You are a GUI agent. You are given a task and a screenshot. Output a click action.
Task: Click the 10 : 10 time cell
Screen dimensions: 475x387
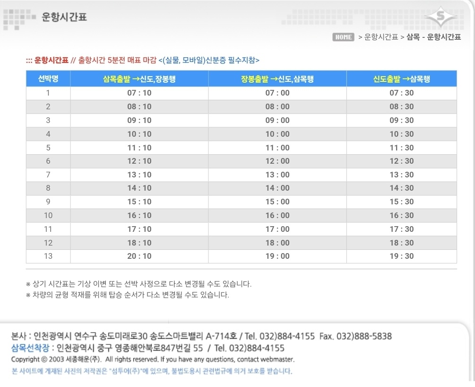(139, 134)
